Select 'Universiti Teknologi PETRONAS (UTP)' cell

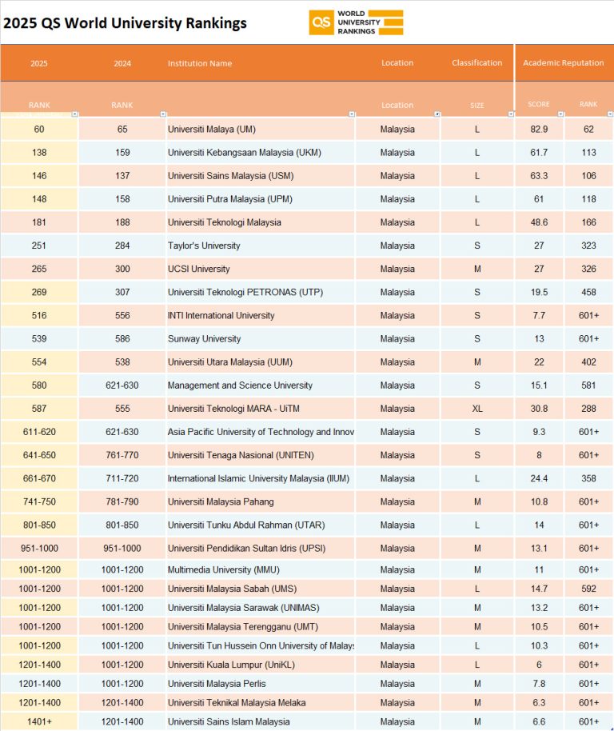point(261,292)
